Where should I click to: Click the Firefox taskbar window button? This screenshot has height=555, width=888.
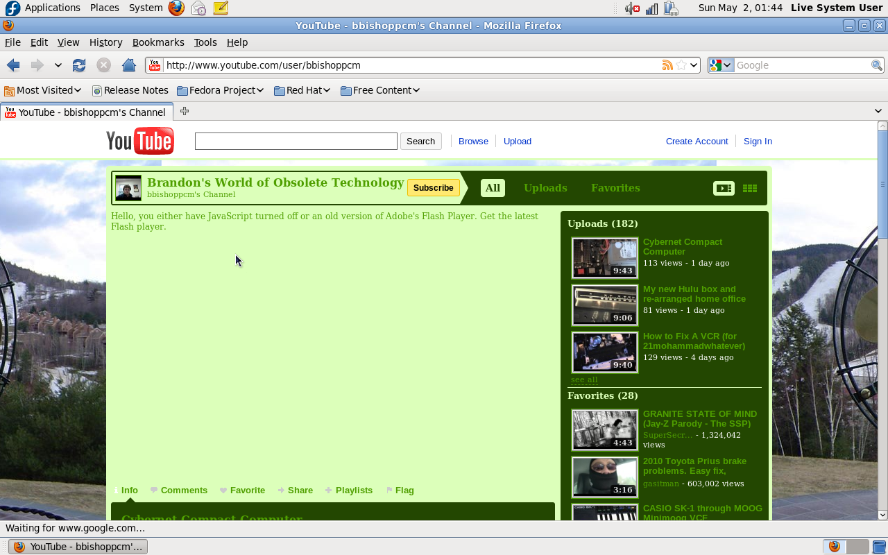pyautogui.click(x=78, y=547)
